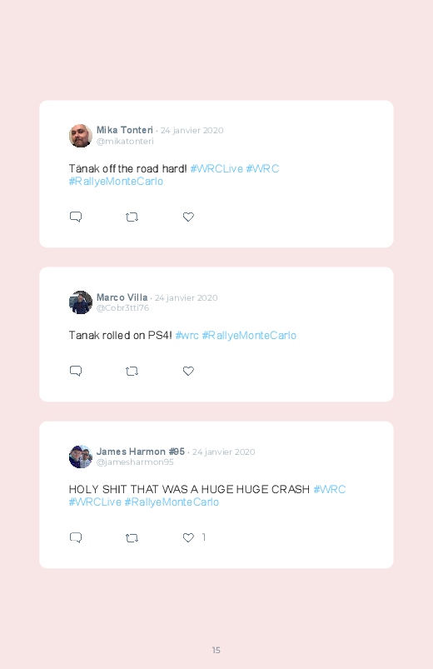Open #RallyeMonteCarlo hashtag in Mika's tweet
The width and height of the screenshot is (433, 669).
coord(116,182)
